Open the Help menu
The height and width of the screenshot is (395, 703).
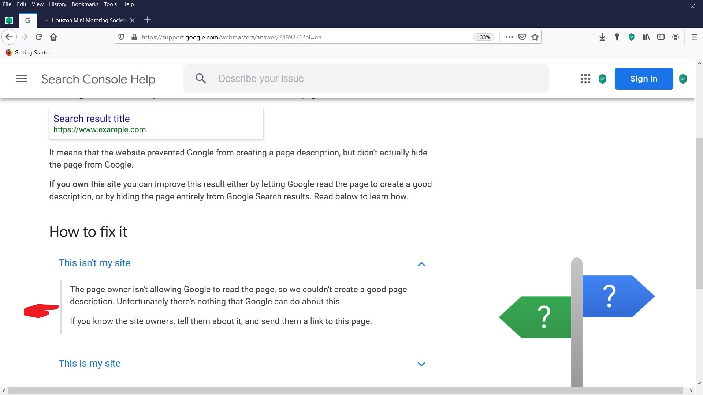(x=128, y=4)
